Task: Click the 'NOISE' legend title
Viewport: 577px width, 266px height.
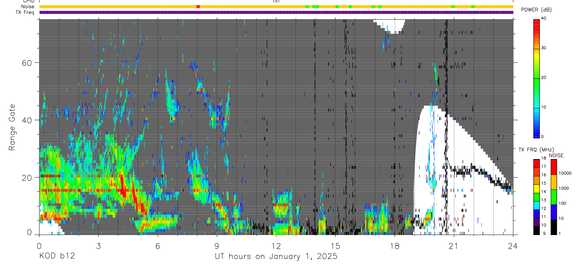Action: pyautogui.click(x=556, y=155)
